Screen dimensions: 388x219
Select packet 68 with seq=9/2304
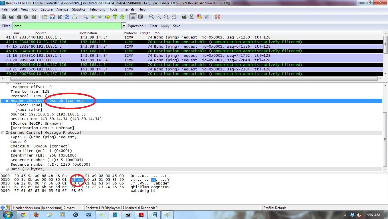191,69
